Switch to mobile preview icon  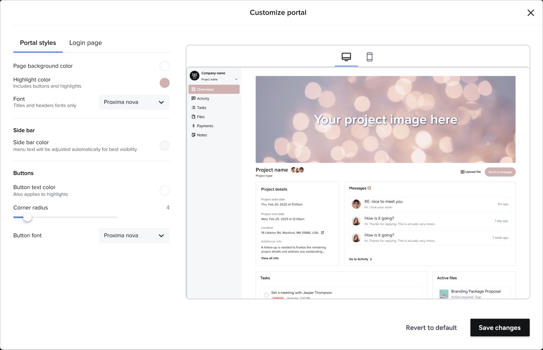tap(370, 57)
